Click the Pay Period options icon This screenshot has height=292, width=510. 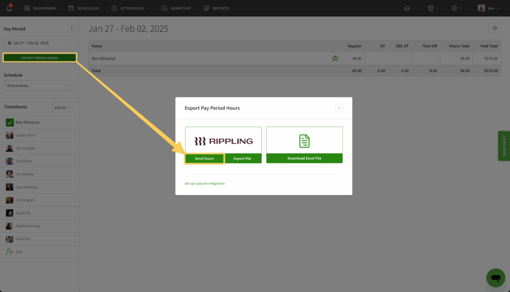[71, 29]
